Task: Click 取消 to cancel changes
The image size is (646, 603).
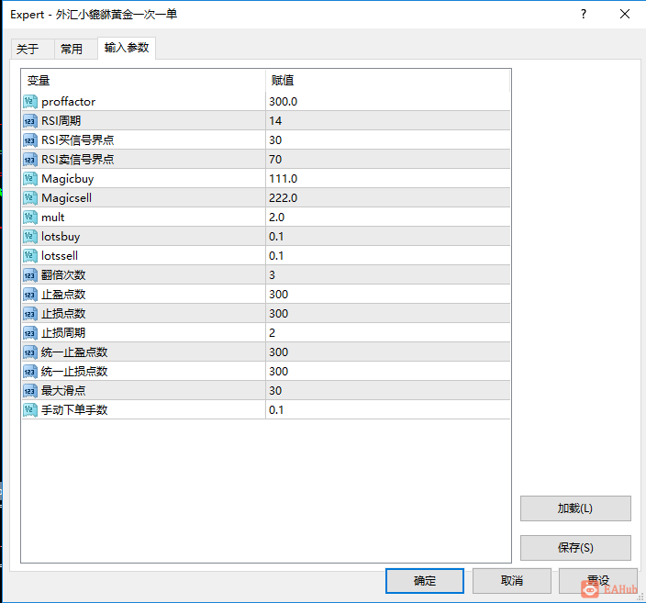Action: (x=512, y=581)
